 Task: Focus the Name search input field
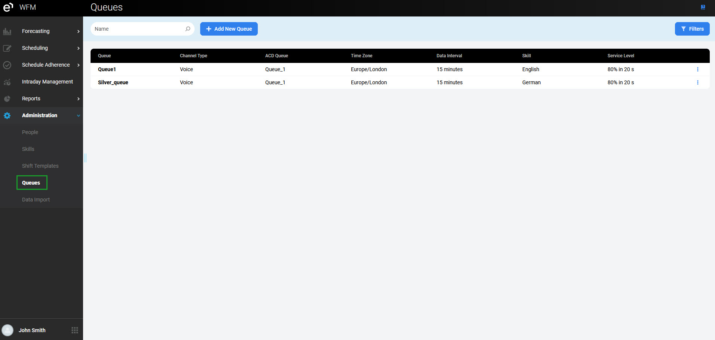point(138,29)
